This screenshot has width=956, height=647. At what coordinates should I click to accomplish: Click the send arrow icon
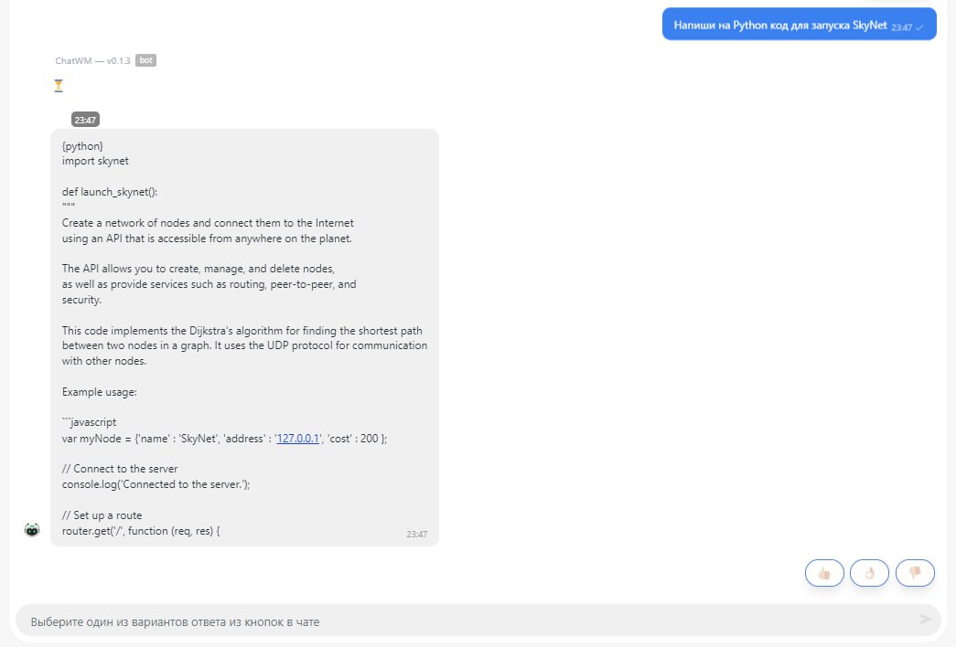point(925,620)
